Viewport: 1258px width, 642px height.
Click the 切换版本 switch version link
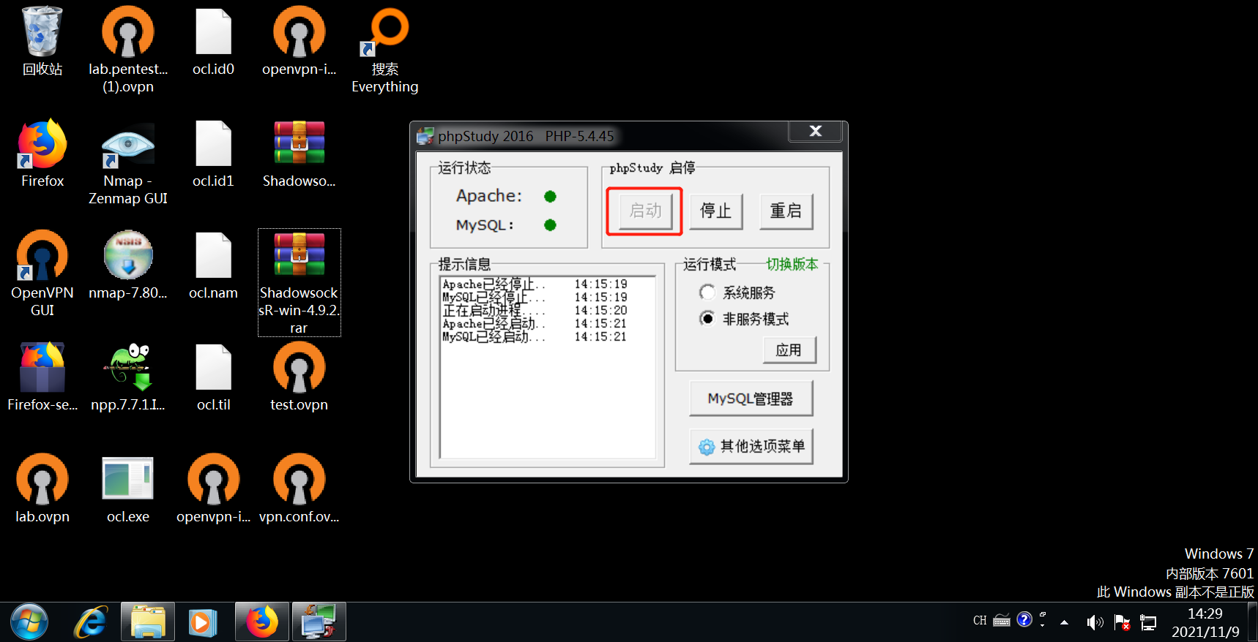pyautogui.click(x=792, y=264)
